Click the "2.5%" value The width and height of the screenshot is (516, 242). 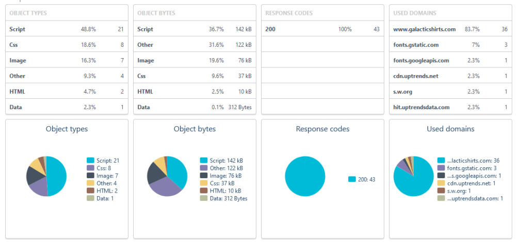218,92
